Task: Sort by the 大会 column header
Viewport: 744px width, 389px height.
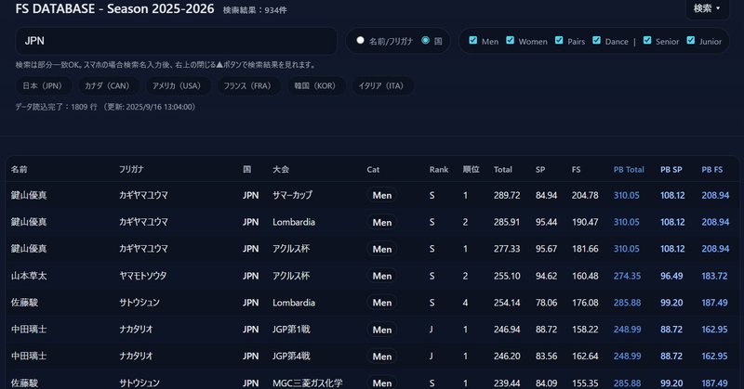Action: [x=281, y=169]
